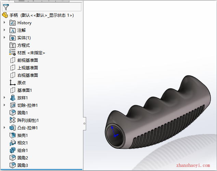The image size is (217, 171).
Task: Click the 组合1 combine icon
Action: pyautogui.click(x=13, y=150)
